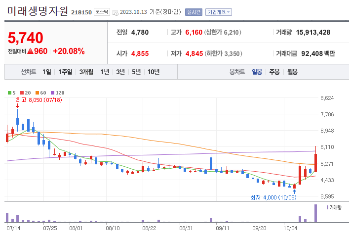The width and height of the screenshot is (349, 241).
Task: Click the 3,595 price axis label
Action: point(327,196)
